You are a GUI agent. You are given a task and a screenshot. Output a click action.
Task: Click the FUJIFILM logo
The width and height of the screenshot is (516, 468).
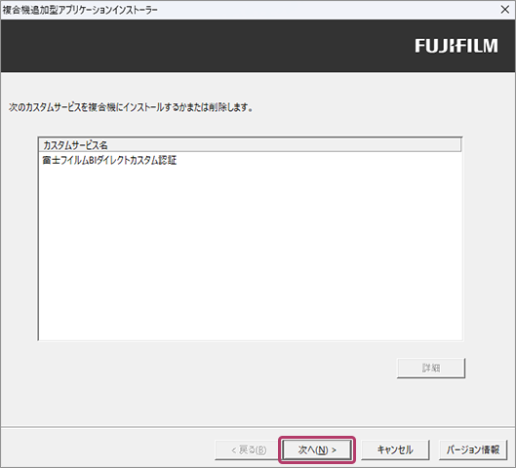pos(456,46)
